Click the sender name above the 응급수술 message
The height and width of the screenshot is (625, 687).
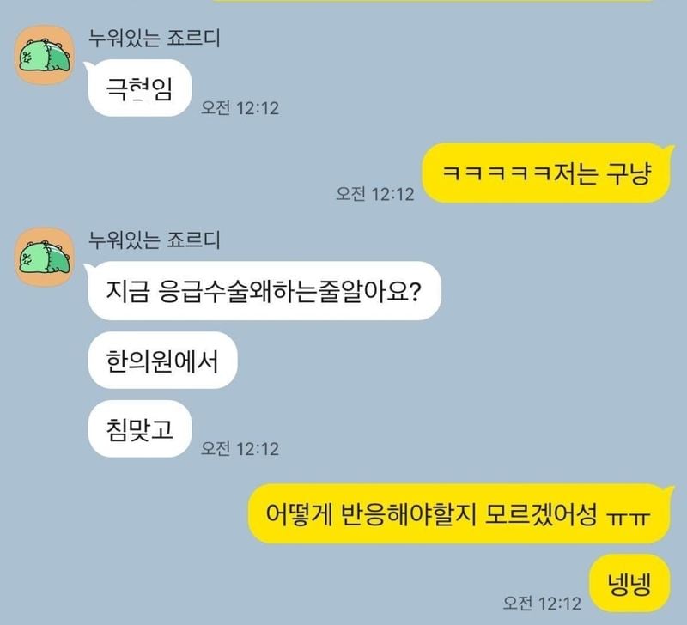click(x=154, y=240)
